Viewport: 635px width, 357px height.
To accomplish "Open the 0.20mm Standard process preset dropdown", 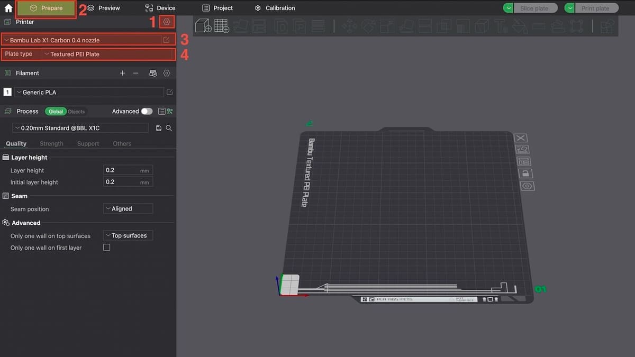I will pyautogui.click(x=80, y=128).
